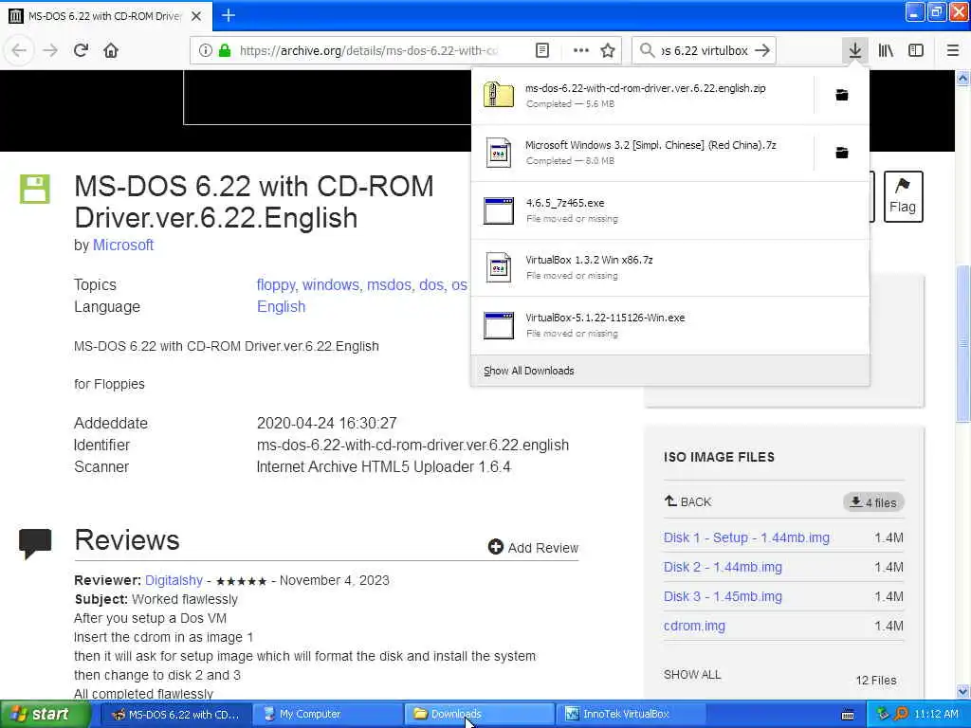Click the green secure padlock icon
971x728 pixels.
tap(225, 50)
